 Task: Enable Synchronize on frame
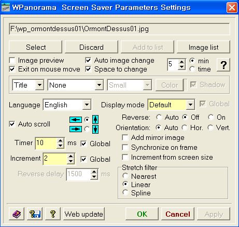pyautogui.click(x=125, y=148)
